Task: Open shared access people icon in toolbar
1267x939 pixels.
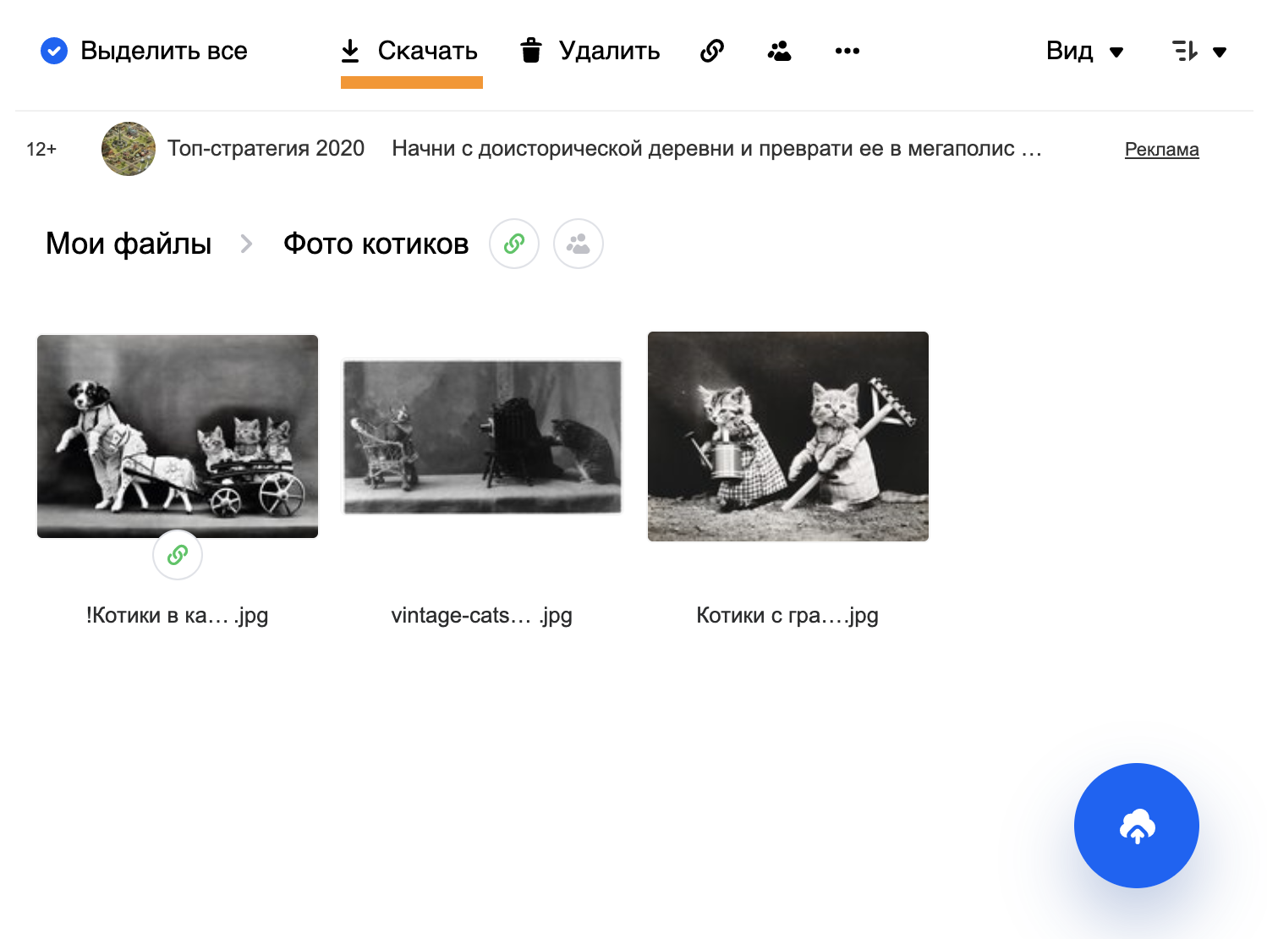Action: click(779, 51)
